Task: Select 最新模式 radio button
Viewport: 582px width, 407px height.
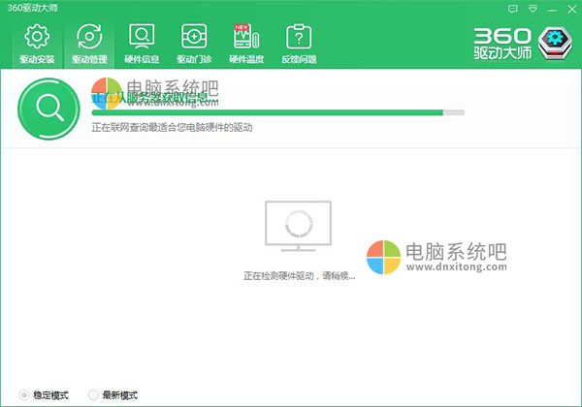Action: (93, 395)
